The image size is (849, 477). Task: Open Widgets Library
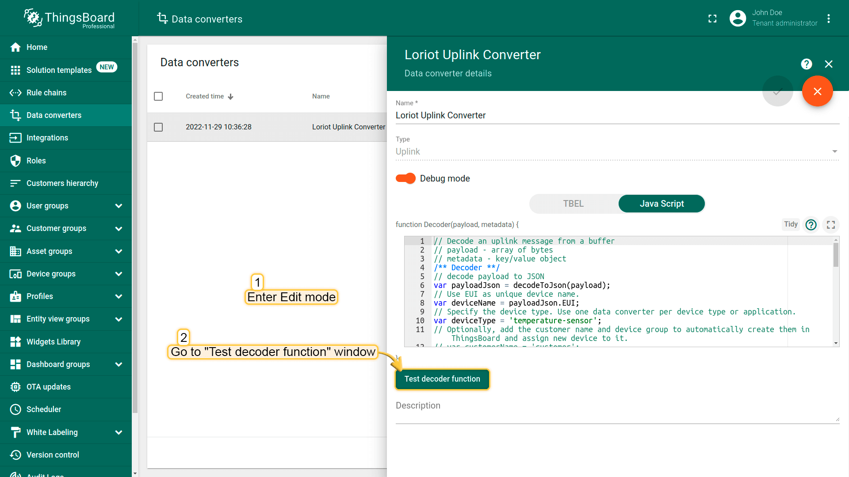[66, 342]
